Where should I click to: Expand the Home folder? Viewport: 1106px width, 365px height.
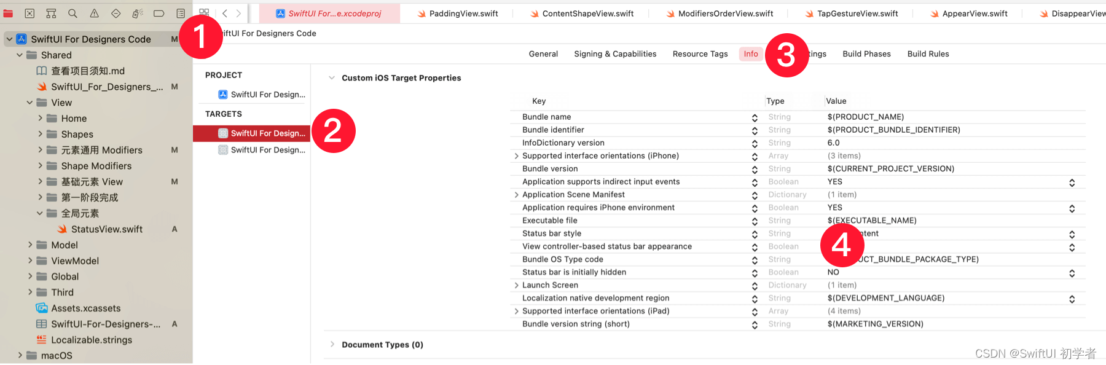(40, 118)
